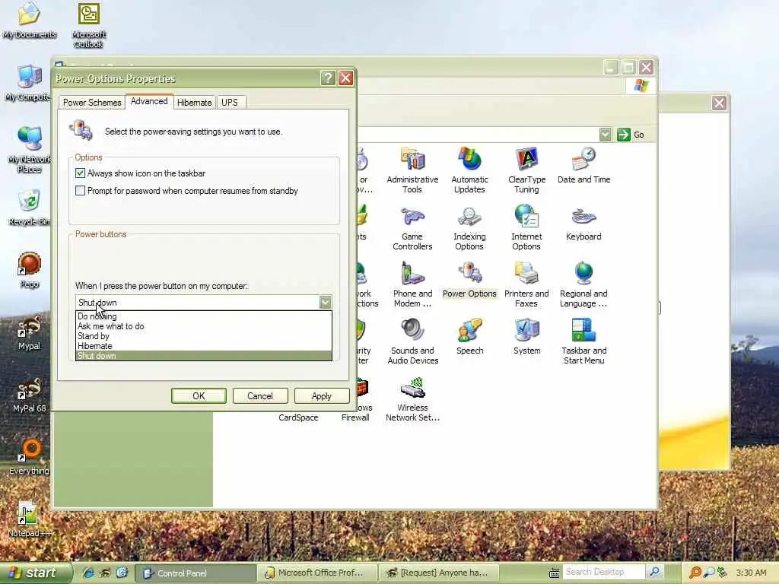Open Sounds and Audio Devices

412,341
